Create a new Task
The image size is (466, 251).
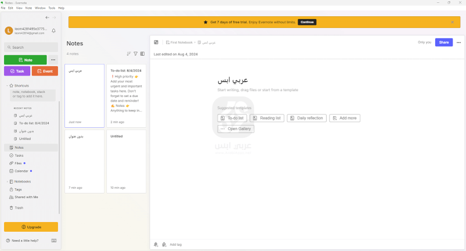[17, 71]
